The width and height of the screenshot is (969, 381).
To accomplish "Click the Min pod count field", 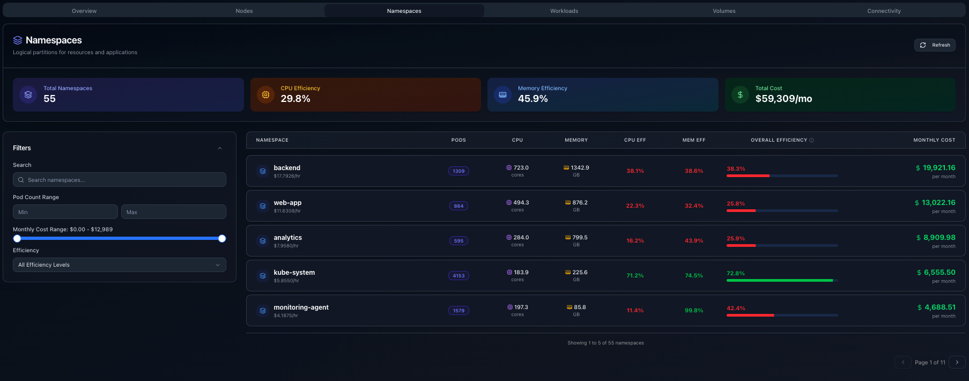I will (65, 212).
